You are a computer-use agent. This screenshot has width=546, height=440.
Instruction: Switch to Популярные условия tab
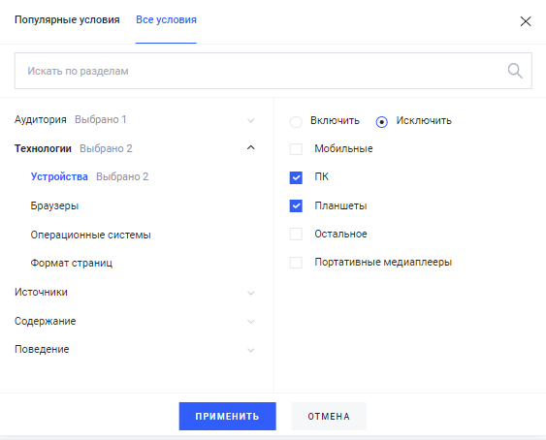(67, 19)
